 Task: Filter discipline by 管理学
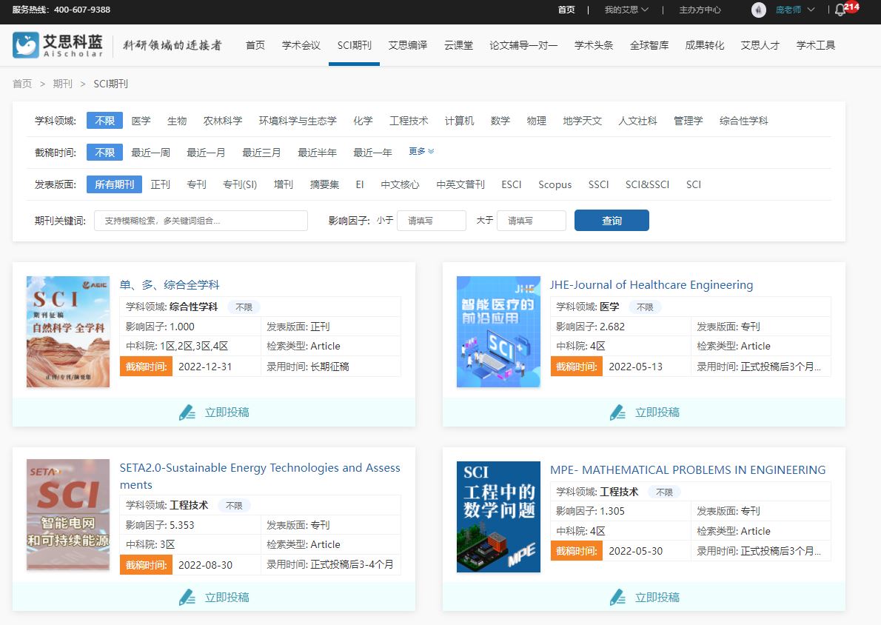[x=688, y=121]
